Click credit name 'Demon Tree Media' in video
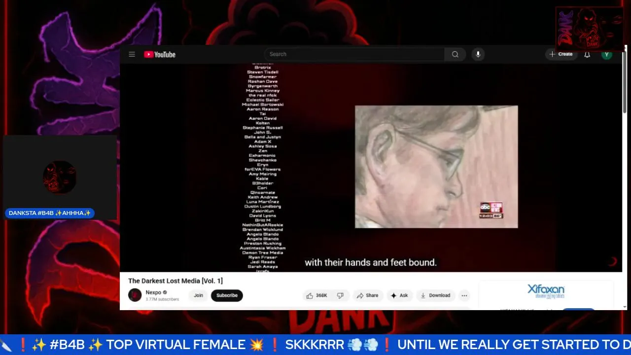This screenshot has width=631, height=355. pyautogui.click(x=262, y=253)
